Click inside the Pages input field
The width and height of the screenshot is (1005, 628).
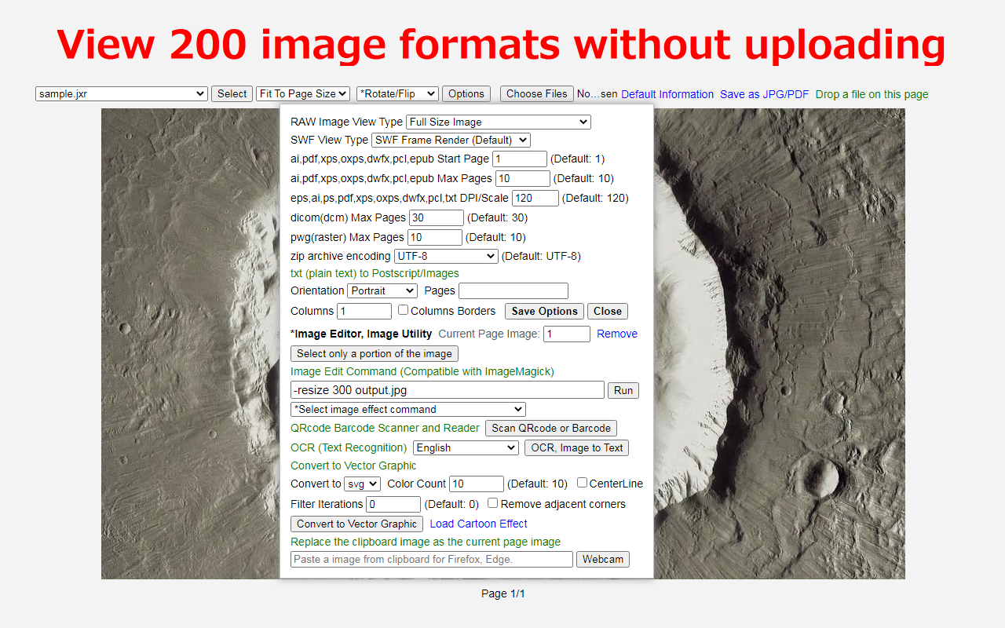(x=513, y=290)
